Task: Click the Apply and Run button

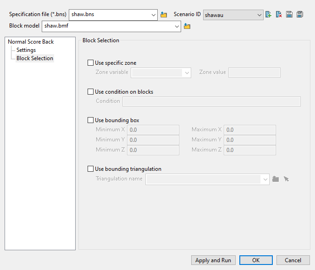Action: pos(213,260)
